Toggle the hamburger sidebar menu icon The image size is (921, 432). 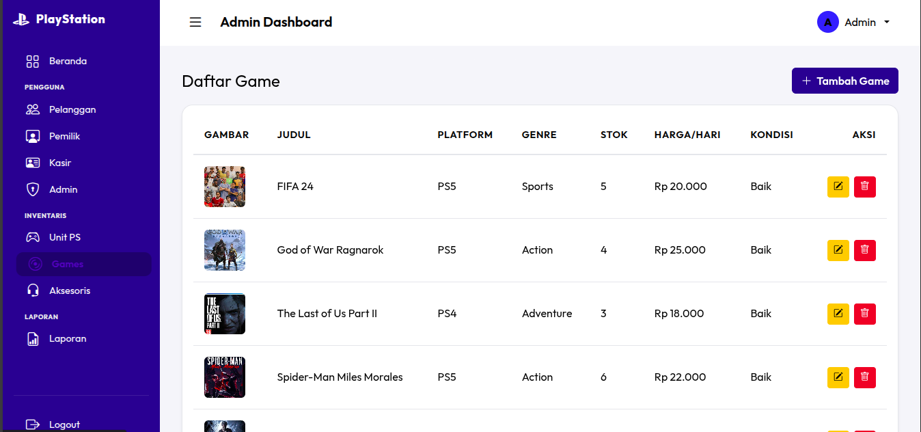(195, 22)
